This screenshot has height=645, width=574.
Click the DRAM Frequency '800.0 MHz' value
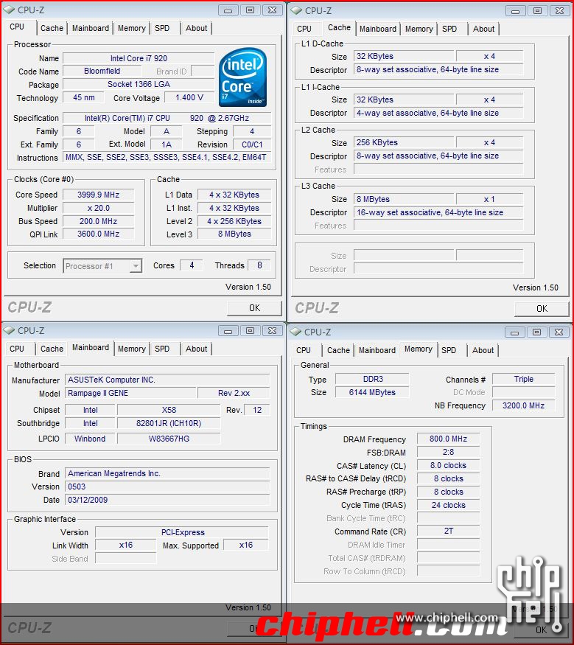point(448,439)
